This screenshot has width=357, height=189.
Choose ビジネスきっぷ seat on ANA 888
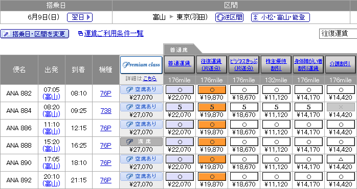pos(244,141)
